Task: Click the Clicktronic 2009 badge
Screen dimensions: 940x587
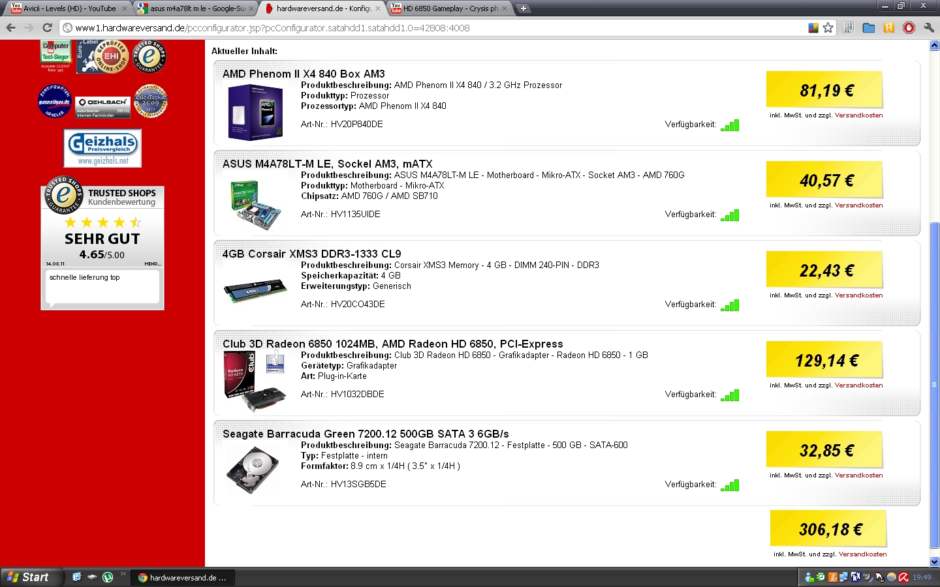Action: tap(150, 101)
